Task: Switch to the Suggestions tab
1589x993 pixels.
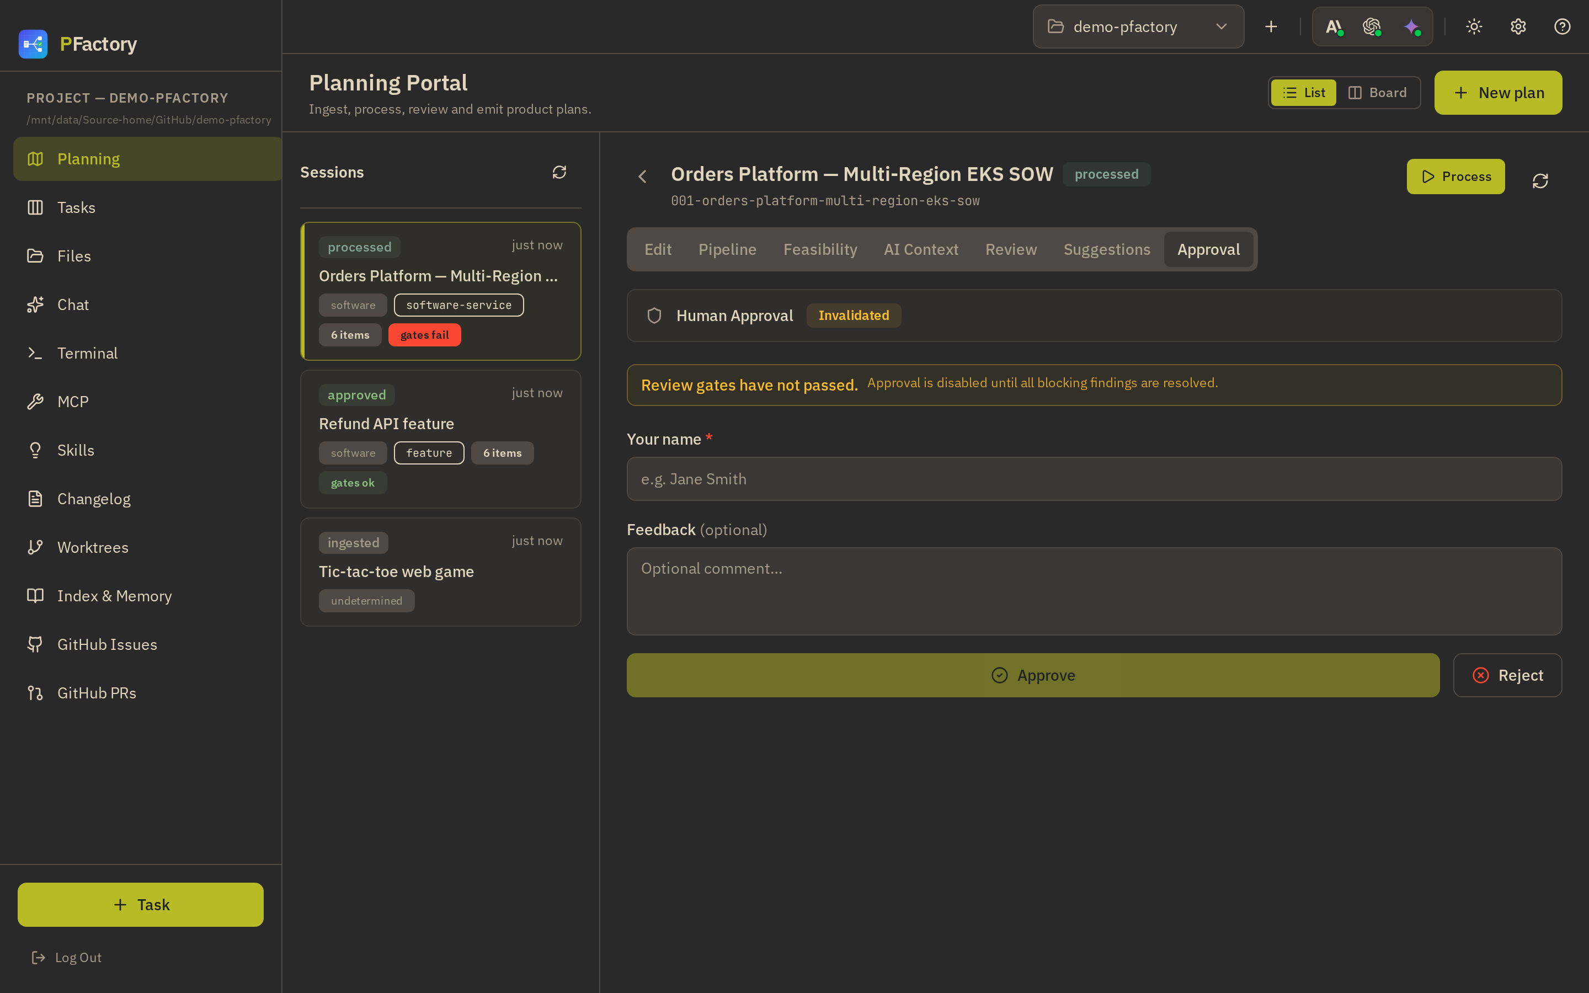Action: pos(1106,249)
